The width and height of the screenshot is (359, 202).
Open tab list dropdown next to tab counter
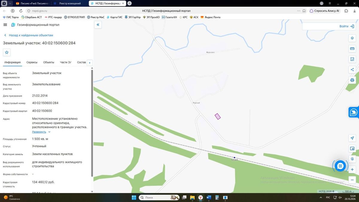point(10,3)
